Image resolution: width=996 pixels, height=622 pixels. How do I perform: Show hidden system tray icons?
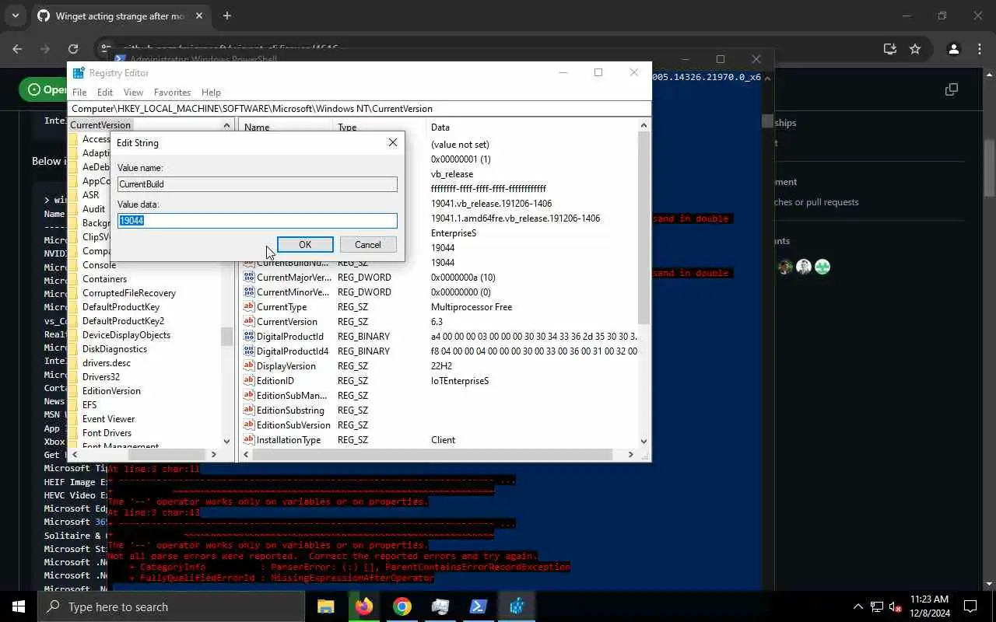[x=858, y=606]
